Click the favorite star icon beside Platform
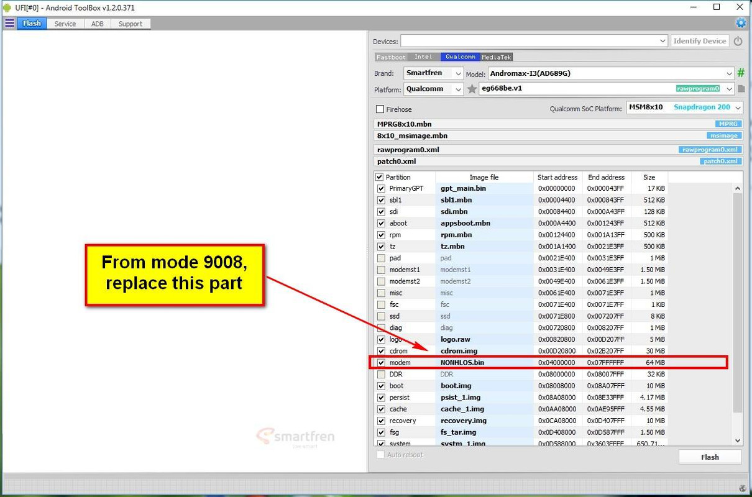 pos(472,89)
